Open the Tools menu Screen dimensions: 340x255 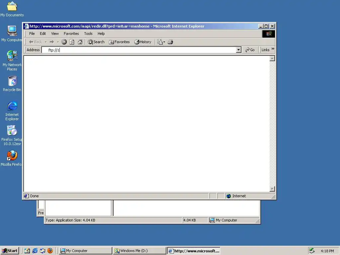[x=88, y=34]
